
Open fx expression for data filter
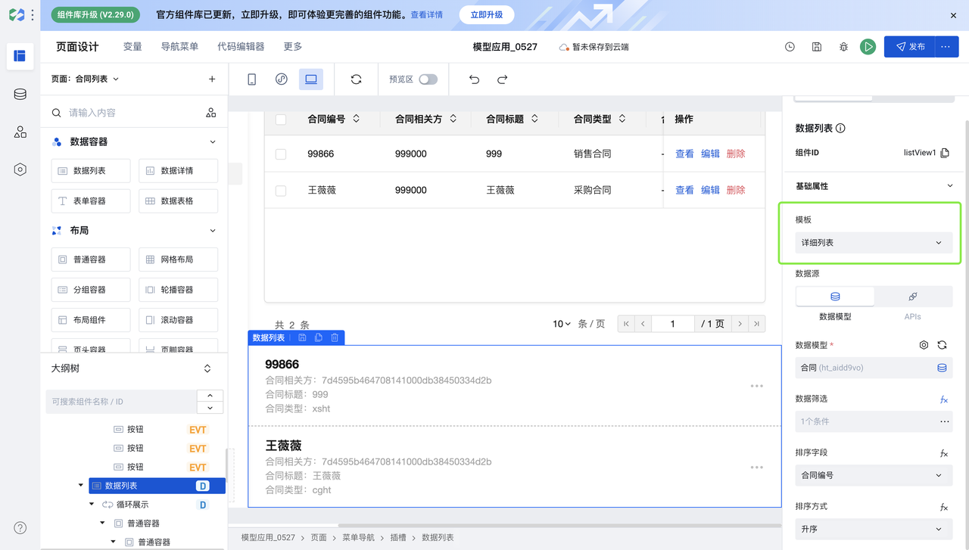click(x=944, y=399)
